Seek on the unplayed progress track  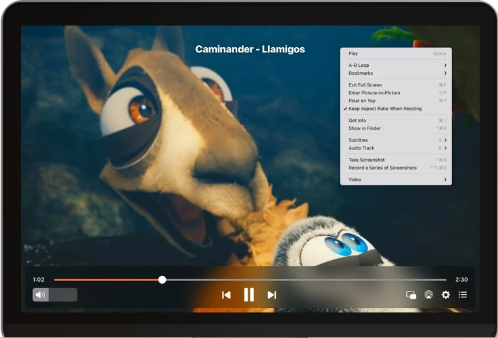coord(306,280)
